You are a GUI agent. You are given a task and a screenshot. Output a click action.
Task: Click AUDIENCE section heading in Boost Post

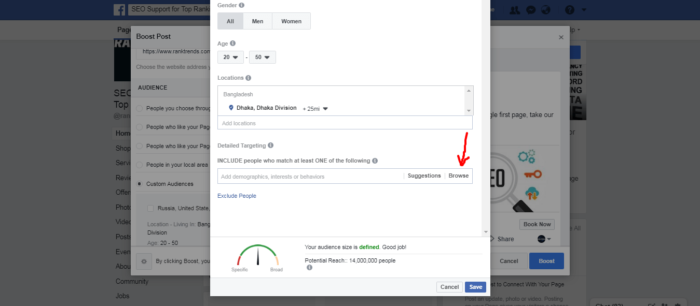153,88
